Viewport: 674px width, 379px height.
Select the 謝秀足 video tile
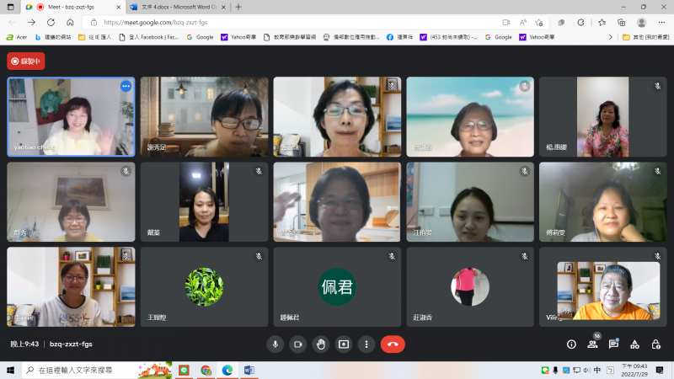point(204,116)
